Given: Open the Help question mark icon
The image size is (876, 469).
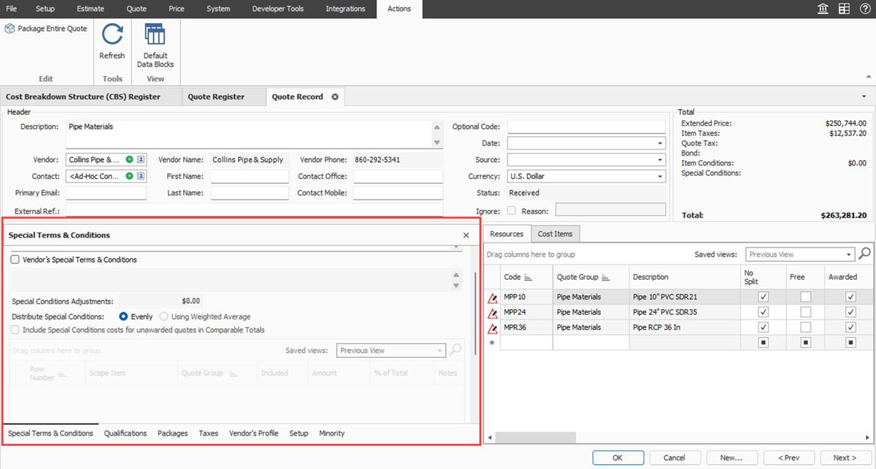Looking at the screenshot, I should point(865,9).
